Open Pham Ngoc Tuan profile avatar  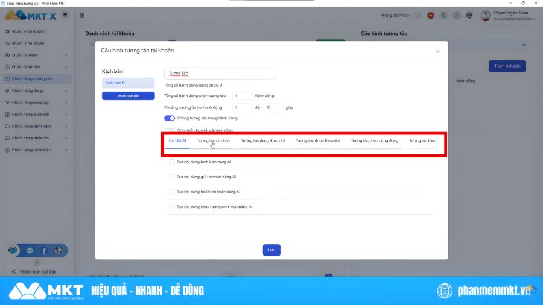(x=486, y=16)
